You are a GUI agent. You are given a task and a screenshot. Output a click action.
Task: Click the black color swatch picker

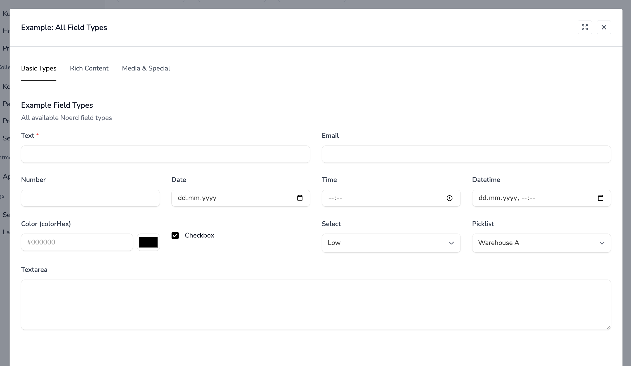pos(148,242)
